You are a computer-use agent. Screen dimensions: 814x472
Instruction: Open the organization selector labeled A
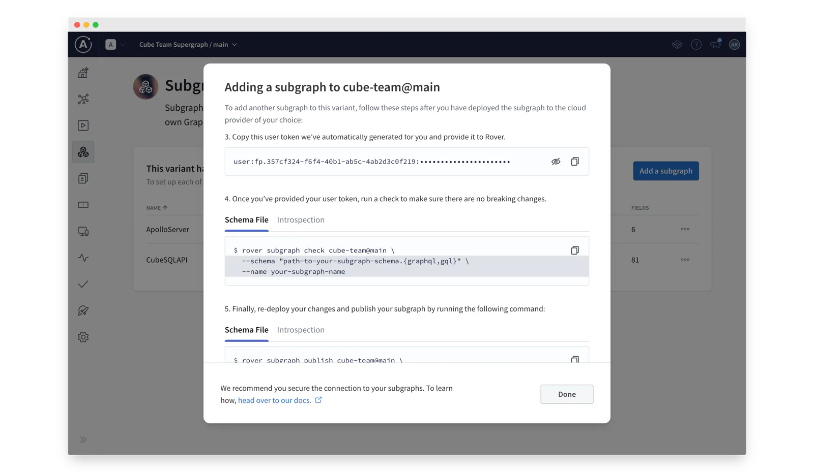(x=115, y=44)
